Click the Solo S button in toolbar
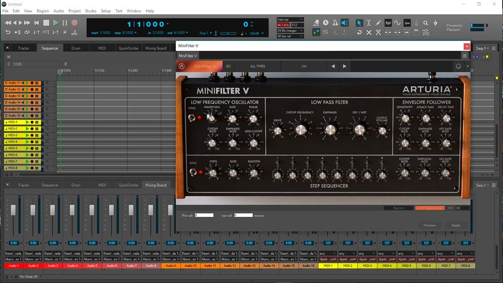Image resolution: width=503 pixels, height=283 pixels. (326, 32)
